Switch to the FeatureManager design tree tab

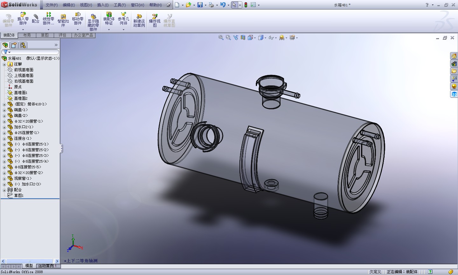pyautogui.click(x=5, y=45)
